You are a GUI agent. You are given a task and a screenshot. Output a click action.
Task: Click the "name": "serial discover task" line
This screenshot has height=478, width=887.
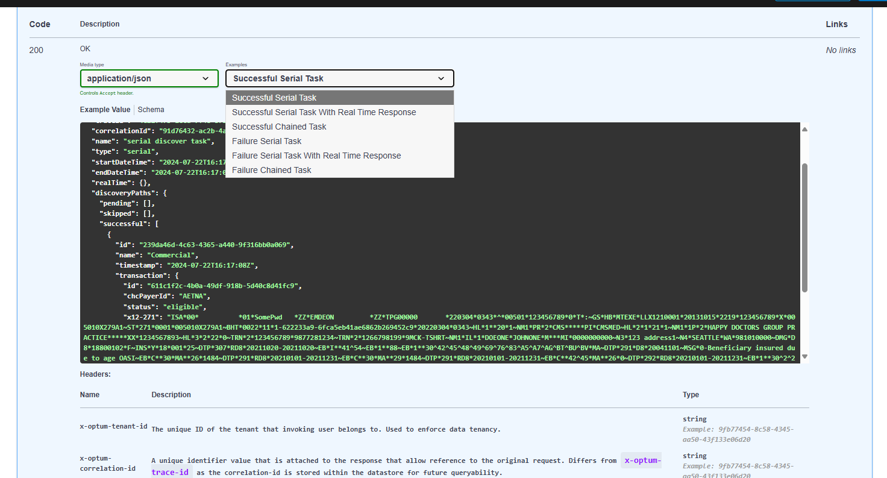153,141
